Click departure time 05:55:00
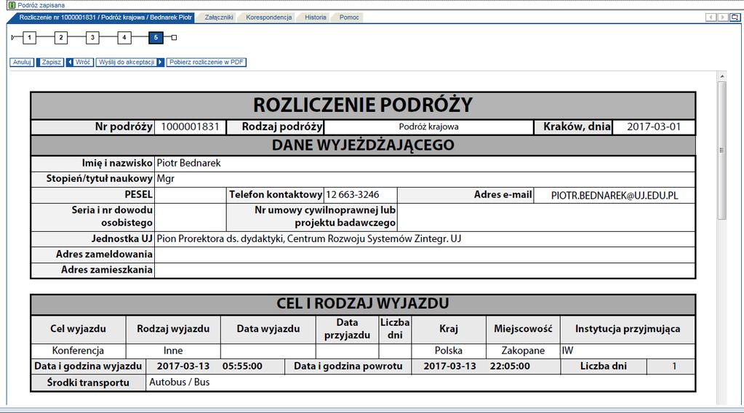The image size is (744, 413). 242,366
